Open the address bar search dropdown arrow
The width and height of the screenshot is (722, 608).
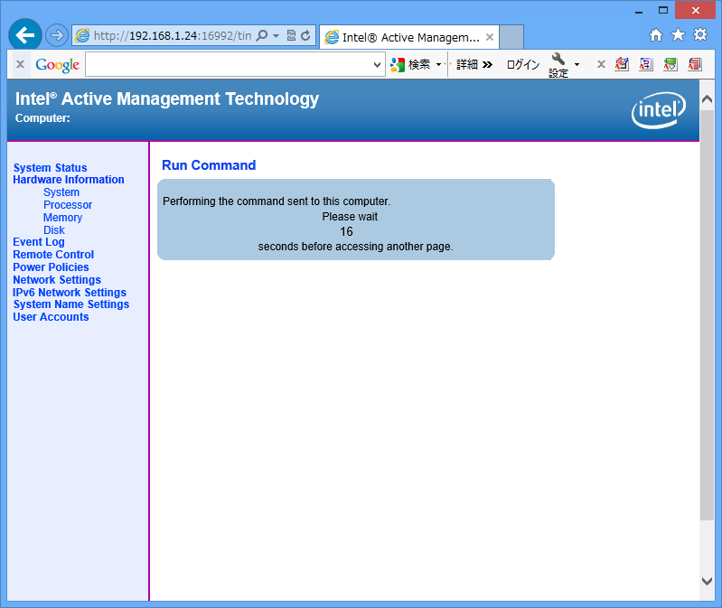tap(276, 36)
